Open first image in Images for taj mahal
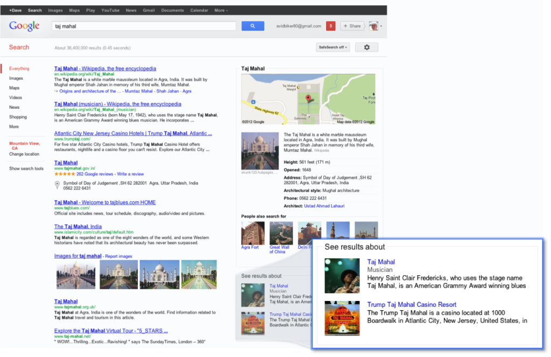551x357 pixels. pos(76,275)
